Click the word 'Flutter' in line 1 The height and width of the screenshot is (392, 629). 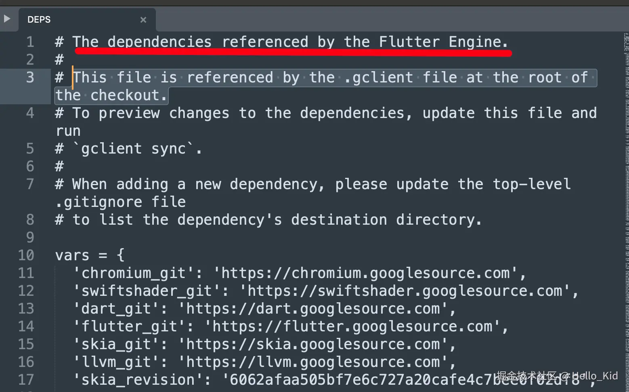point(409,42)
